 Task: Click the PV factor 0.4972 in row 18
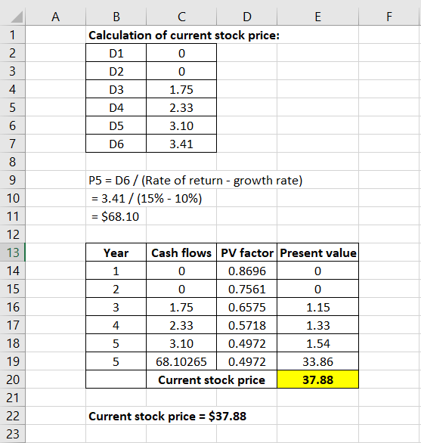(247, 343)
